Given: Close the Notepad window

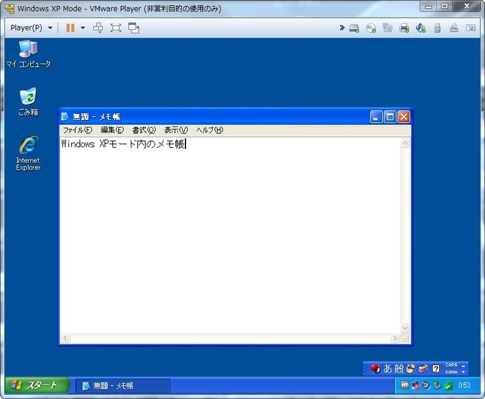Looking at the screenshot, I should [404, 117].
